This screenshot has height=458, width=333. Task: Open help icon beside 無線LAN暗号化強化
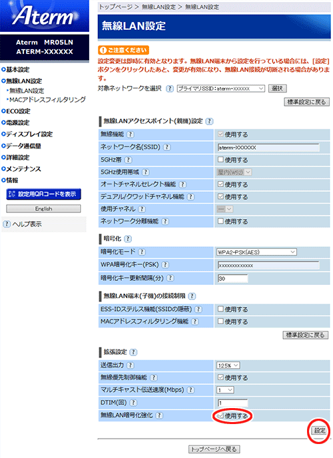(x=159, y=415)
